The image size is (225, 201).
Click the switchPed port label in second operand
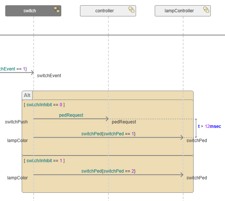coord(197,178)
